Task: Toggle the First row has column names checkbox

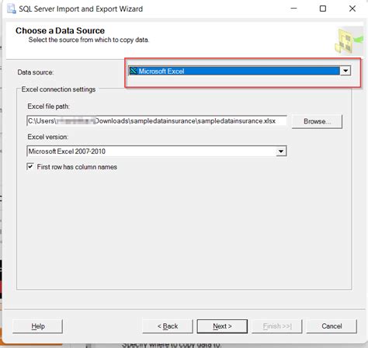Action: (30, 166)
